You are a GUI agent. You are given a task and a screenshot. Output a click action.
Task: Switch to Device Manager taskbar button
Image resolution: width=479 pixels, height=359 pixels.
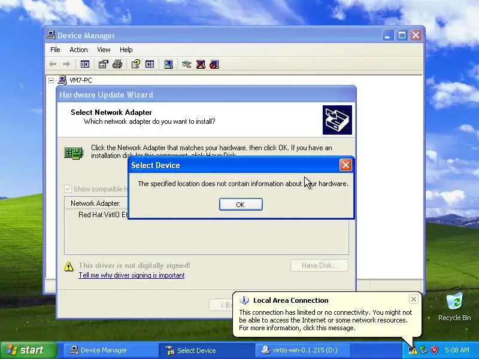110,350
